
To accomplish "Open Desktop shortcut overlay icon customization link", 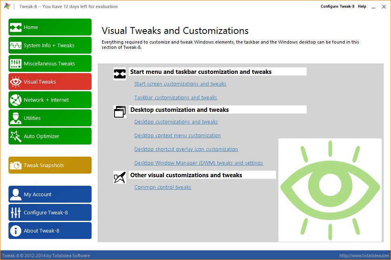I will click(186, 149).
